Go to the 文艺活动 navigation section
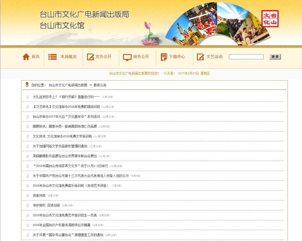This screenshot has height=241, width=302. 214,57
